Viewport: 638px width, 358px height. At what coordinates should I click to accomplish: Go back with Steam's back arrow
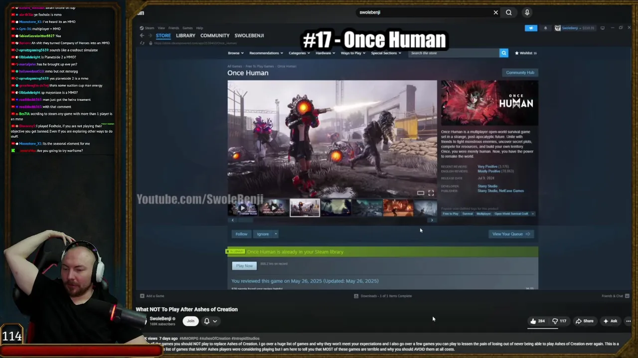click(142, 35)
